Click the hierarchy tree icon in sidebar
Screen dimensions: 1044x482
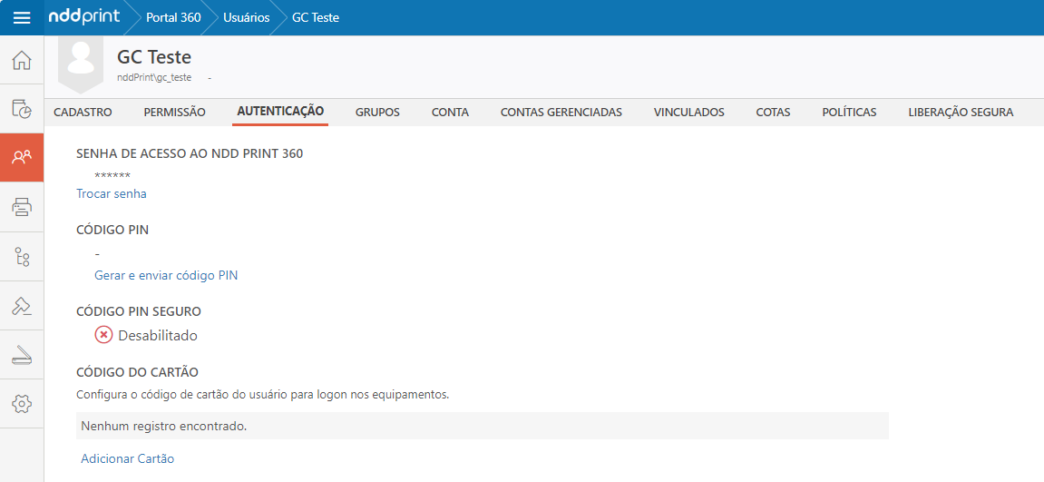click(22, 257)
